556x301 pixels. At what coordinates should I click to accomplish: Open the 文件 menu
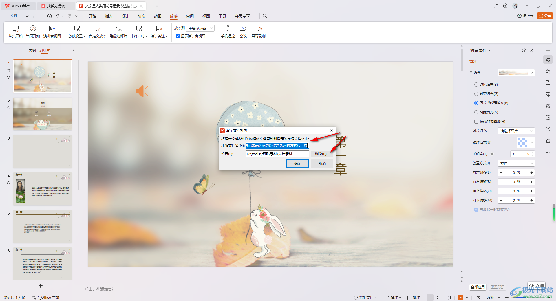point(12,16)
